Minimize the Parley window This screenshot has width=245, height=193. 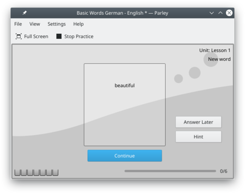pyautogui.click(x=212, y=13)
